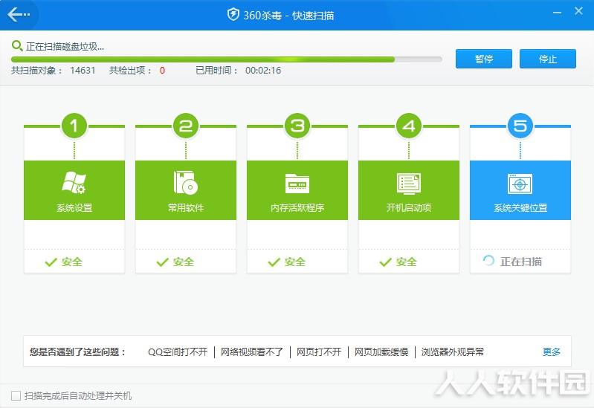Screen dimensions: 594x408
Task: Click step number 5 blue circle
Action: point(520,126)
